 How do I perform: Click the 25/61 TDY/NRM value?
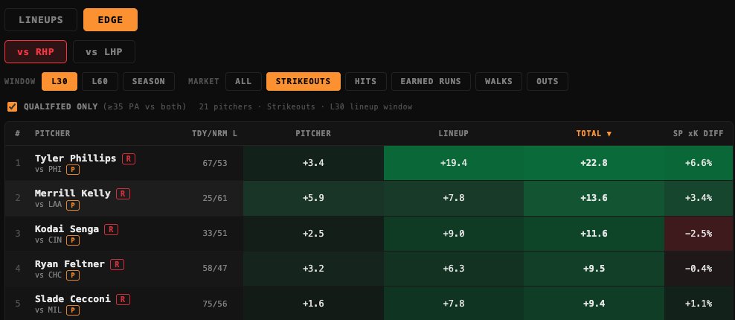pyautogui.click(x=215, y=198)
